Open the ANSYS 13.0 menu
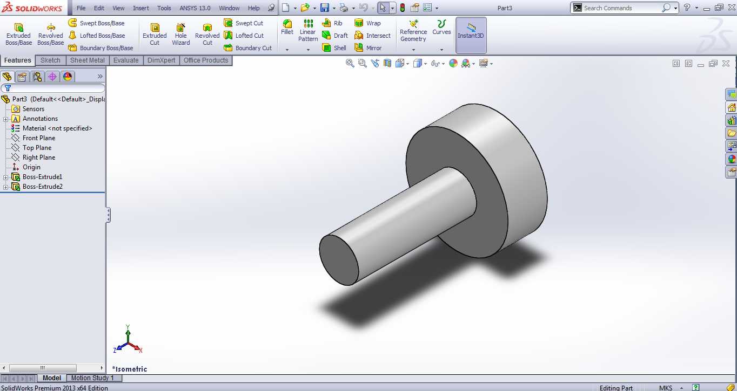The width and height of the screenshot is (737, 391). 195,8
